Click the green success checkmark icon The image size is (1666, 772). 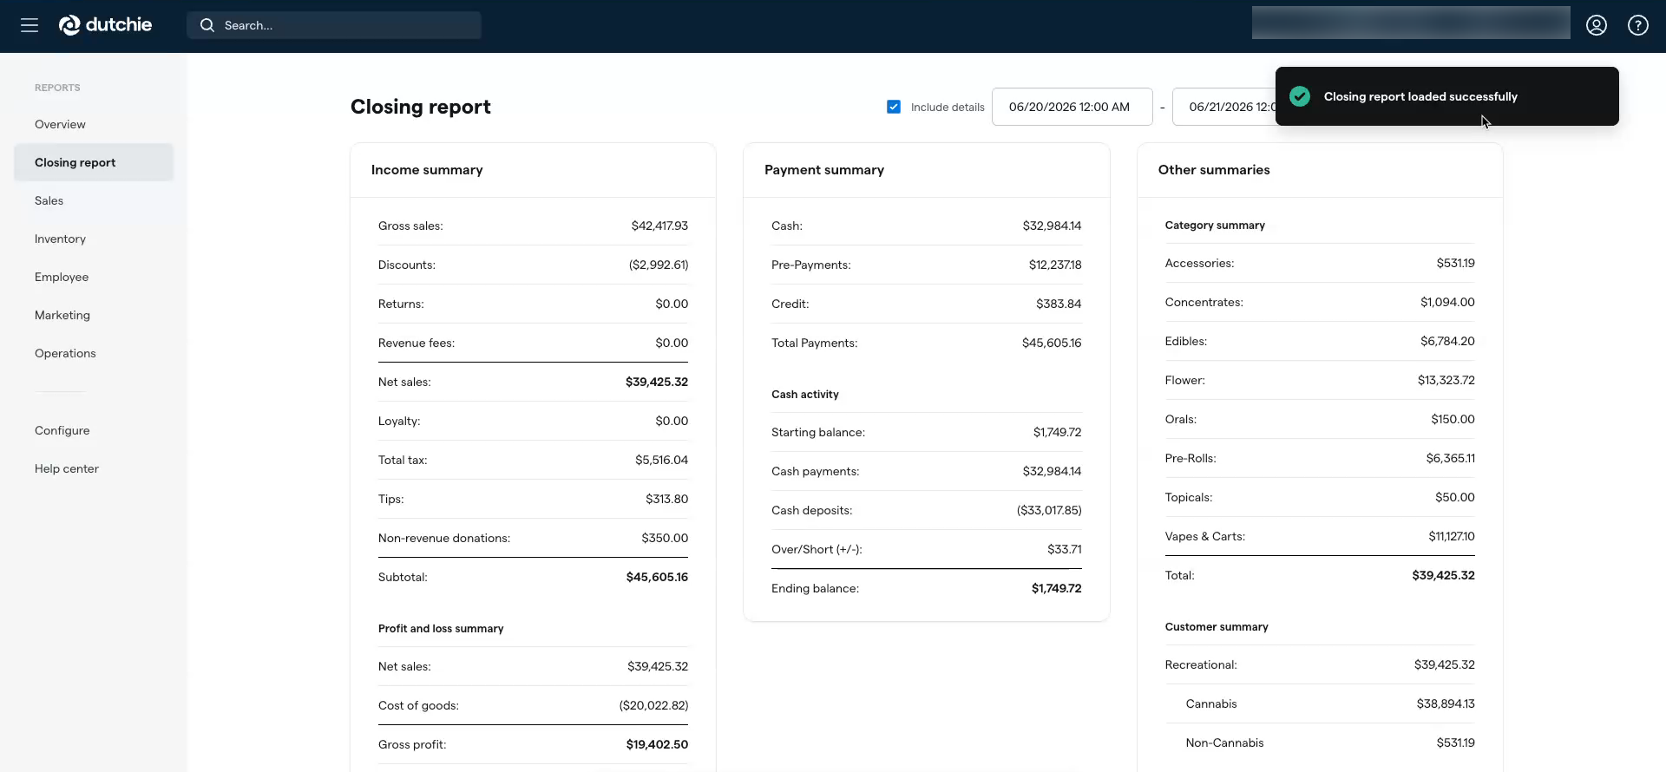tap(1300, 96)
